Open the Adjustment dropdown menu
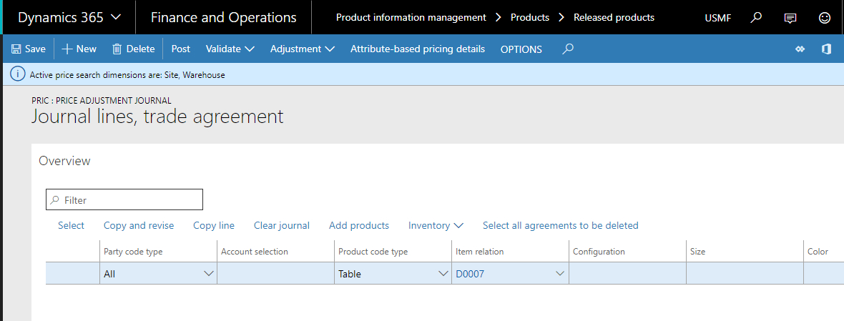 (x=302, y=49)
